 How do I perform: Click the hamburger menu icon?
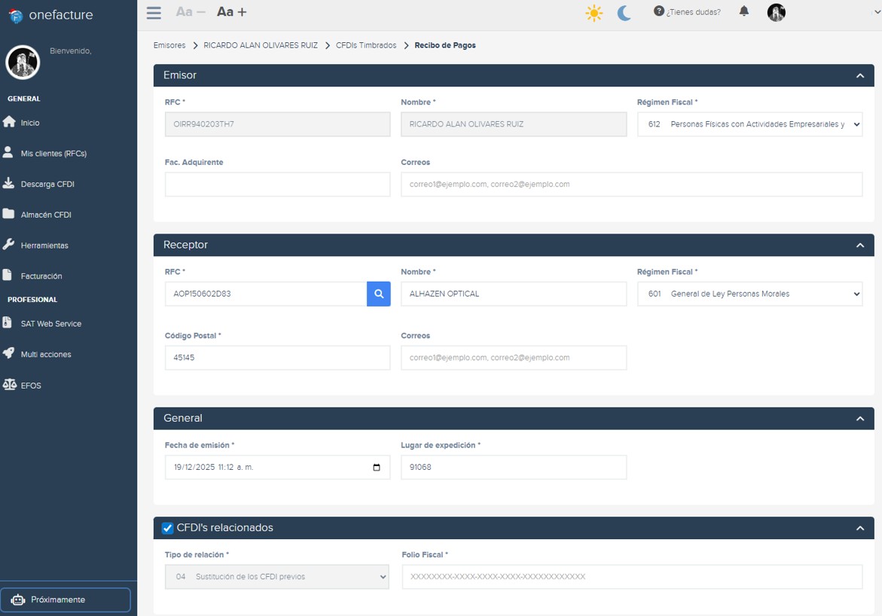(154, 12)
